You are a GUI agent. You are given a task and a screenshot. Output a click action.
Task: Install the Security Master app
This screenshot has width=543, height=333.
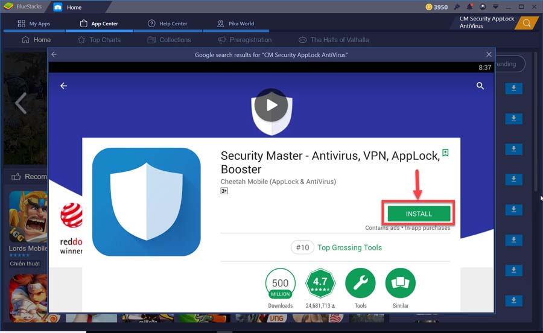(419, 214)
